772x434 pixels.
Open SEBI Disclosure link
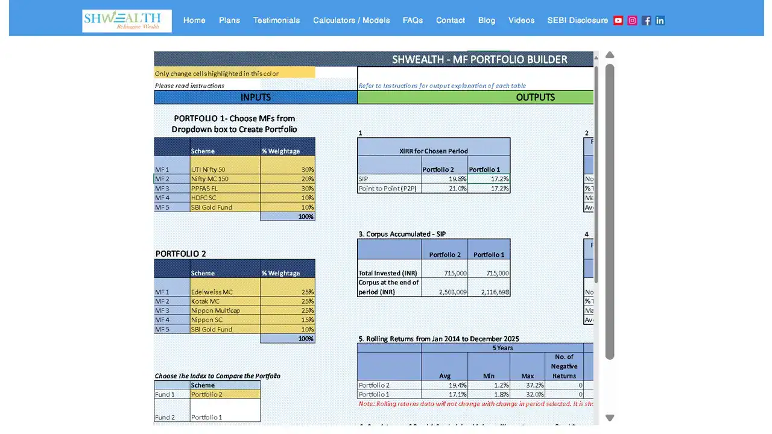pyautogui.click(x=578, y=20)
